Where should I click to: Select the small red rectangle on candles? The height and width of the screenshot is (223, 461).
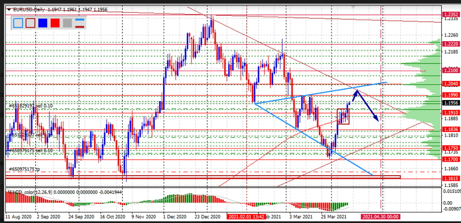344,116
